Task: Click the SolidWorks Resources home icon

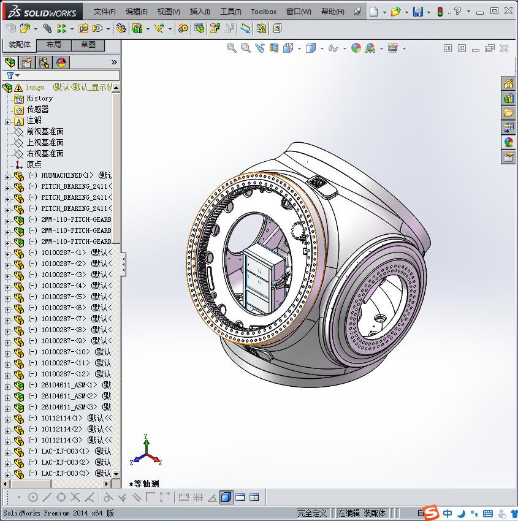Action: (x=508, y=84)
